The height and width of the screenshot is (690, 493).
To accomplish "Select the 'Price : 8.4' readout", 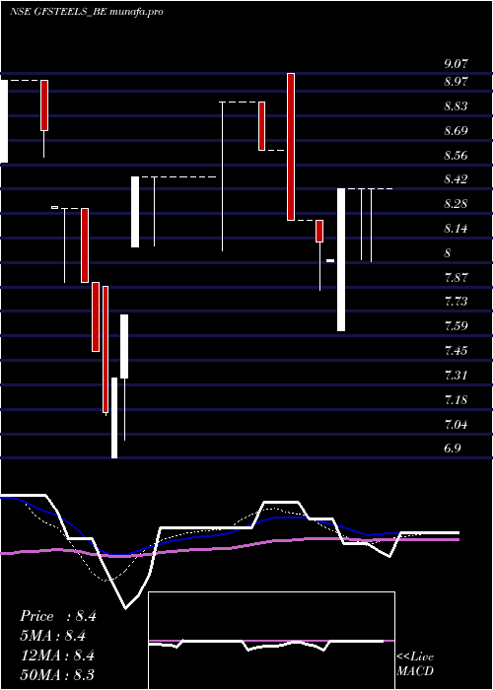I will coord(58,616).
